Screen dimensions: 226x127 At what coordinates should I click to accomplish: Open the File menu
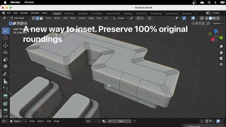(x=9, y=13)
